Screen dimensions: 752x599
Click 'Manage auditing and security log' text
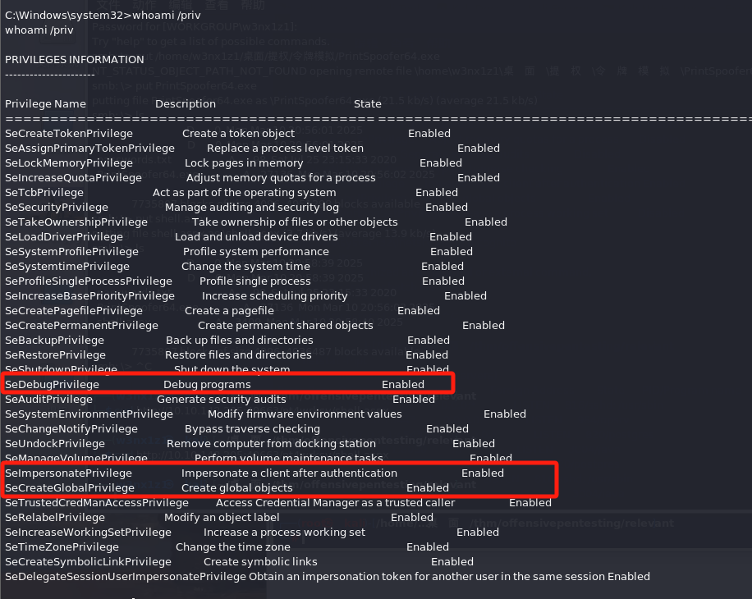click(252, 208)
